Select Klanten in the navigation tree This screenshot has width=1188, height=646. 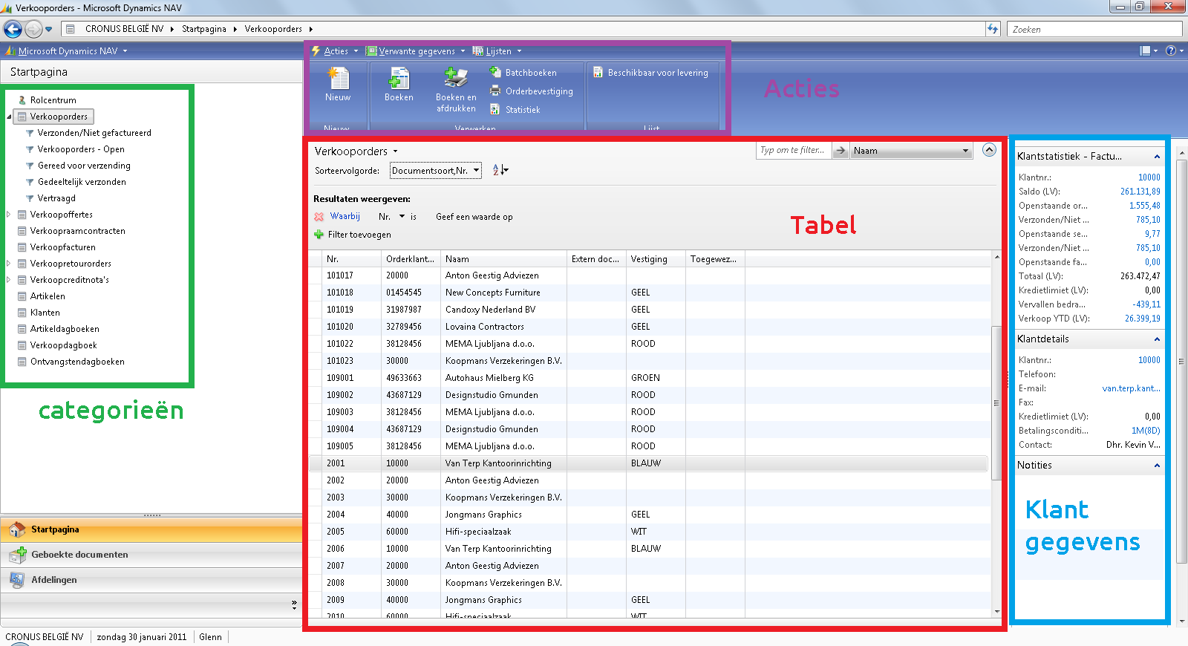[x=45, y=313]
